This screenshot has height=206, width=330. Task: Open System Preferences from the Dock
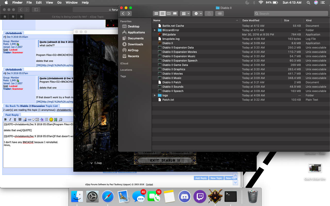point(92,197)
